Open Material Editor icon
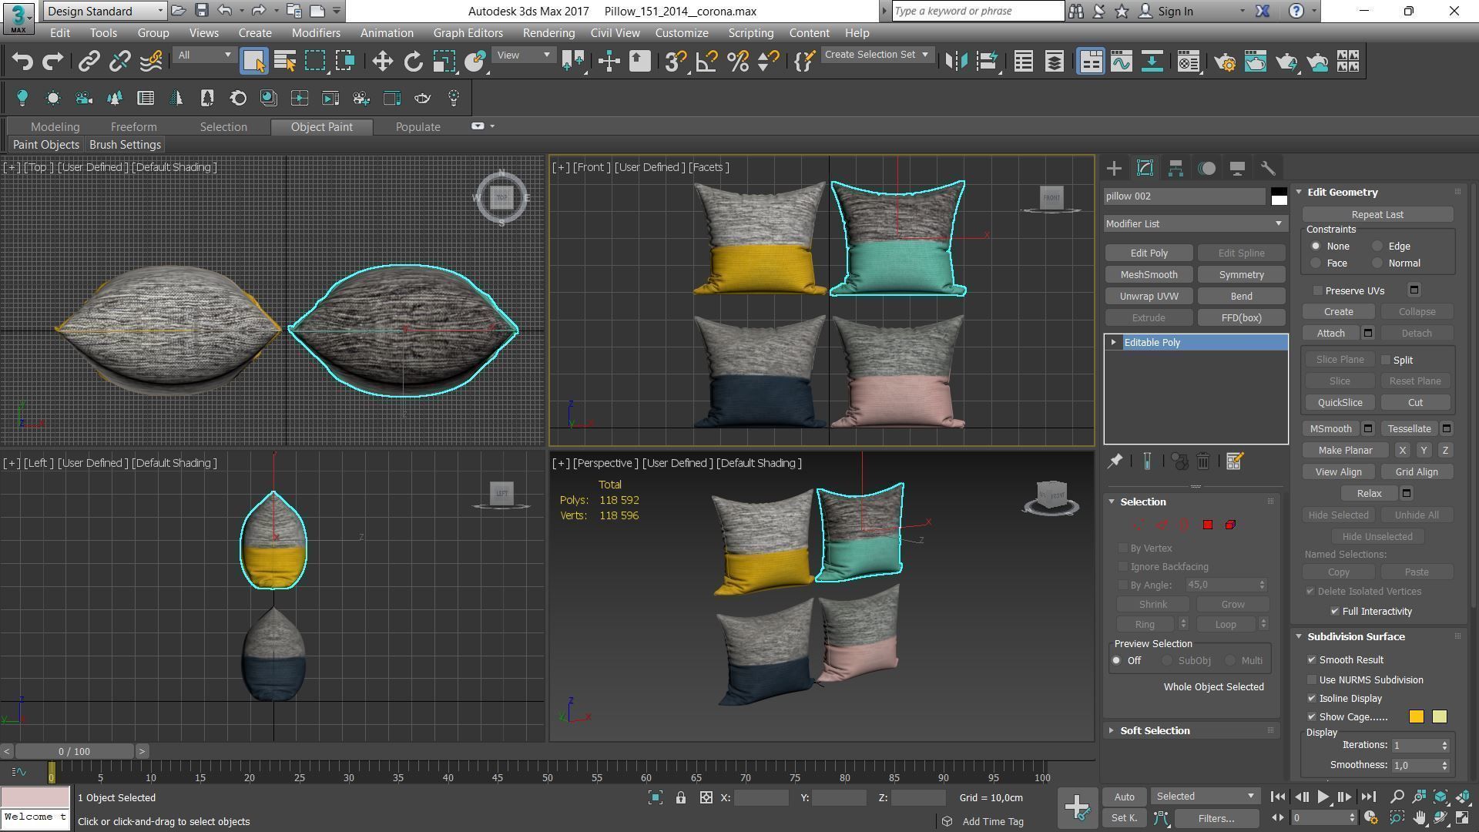Image resolution: width=1479 pixels, height=832 pixels. pos(1189,62)
